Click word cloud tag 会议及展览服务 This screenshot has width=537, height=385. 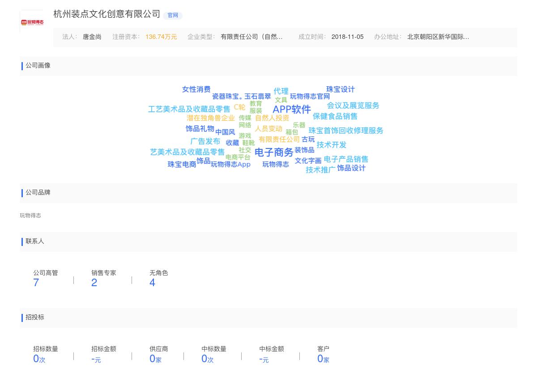pyautogui.click(x=353, y=106)
